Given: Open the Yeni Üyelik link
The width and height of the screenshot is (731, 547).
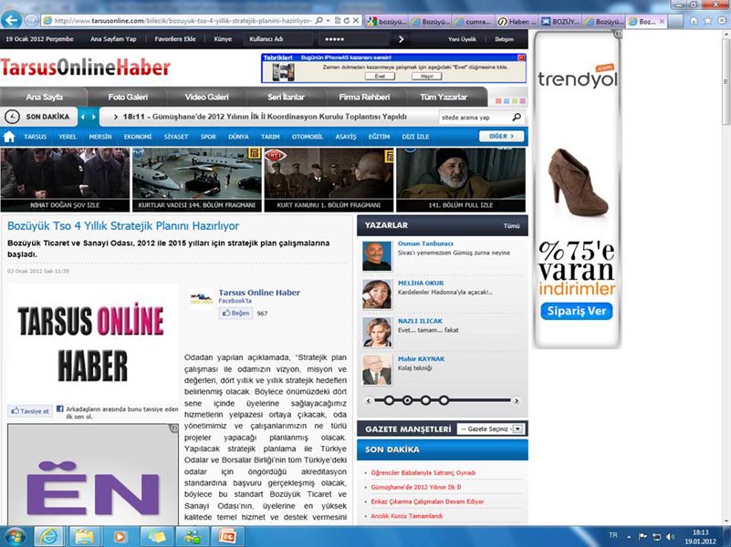Looking at the screenshot, I should (x=462, y=39).
